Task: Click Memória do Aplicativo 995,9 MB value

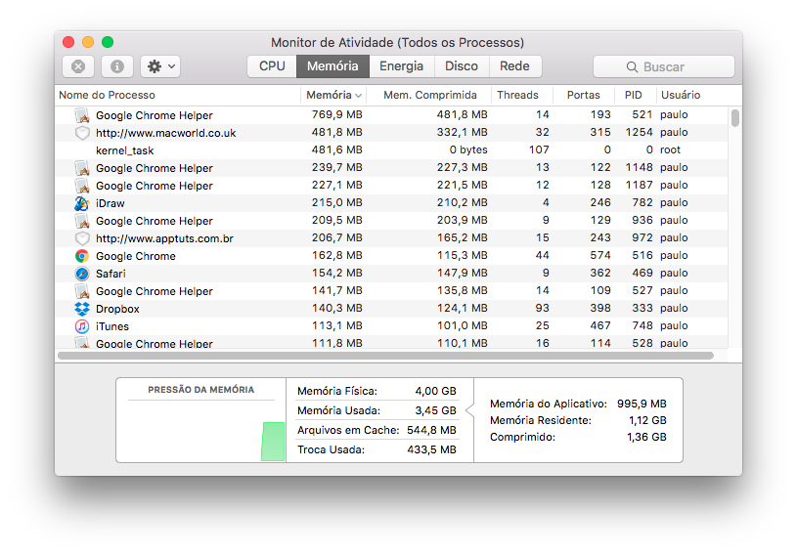Action: 642,404
